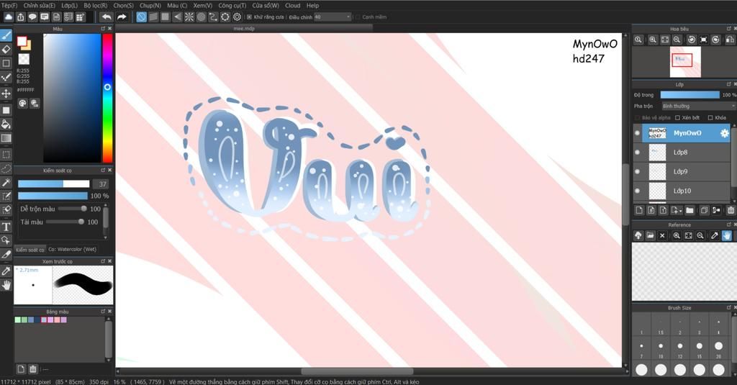The width and height of the screenshot is (737, 385).
Task: Select the Select Eraser tool
Action: pos(6,209)
